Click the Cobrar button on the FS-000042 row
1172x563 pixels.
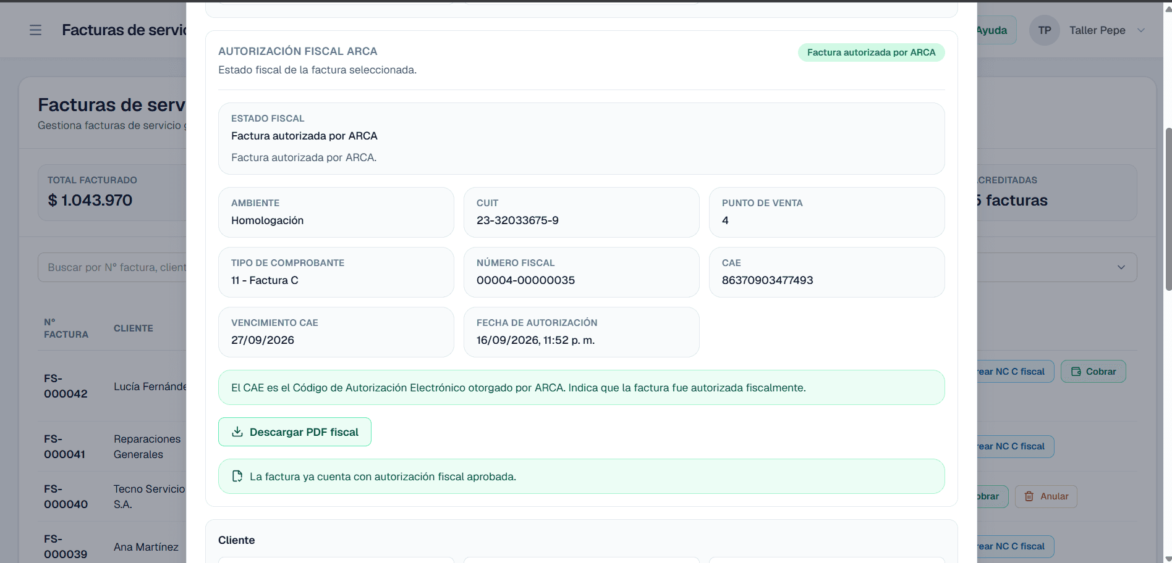(1093, 372)
